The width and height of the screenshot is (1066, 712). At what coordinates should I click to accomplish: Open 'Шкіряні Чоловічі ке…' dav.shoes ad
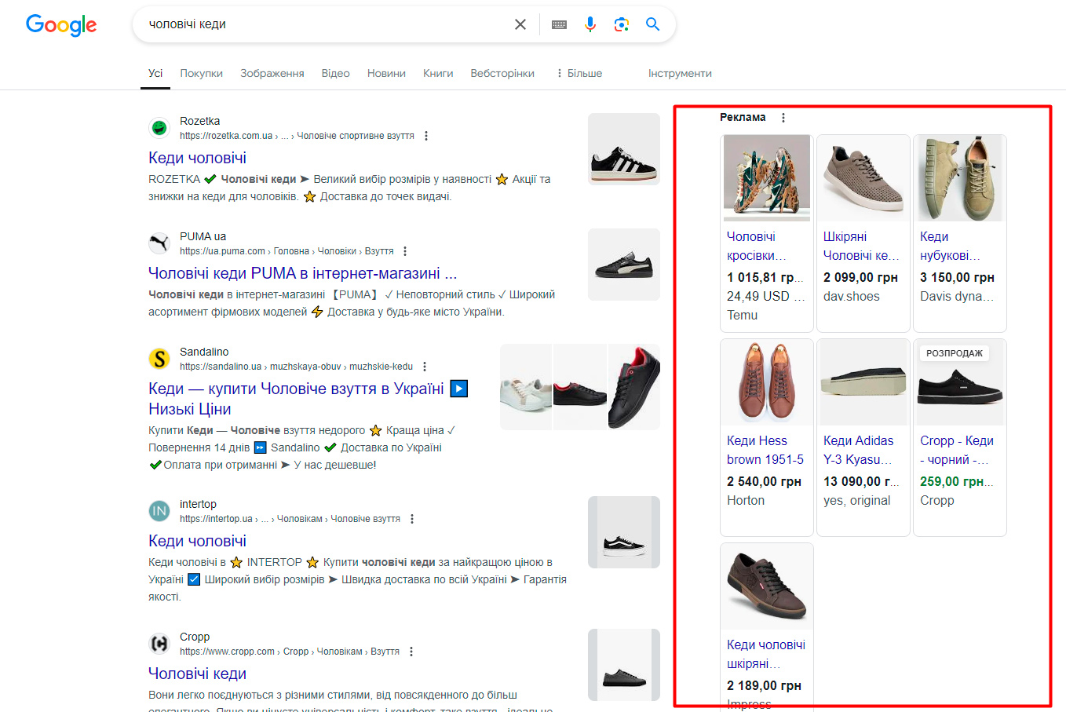(861, 246)
